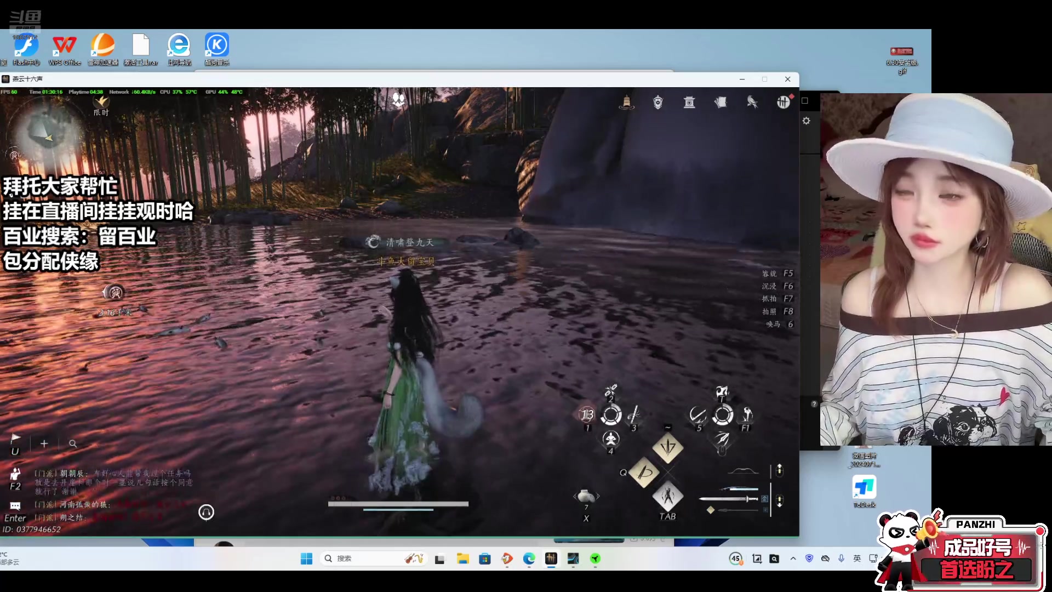Click the diamond stance skill bound to TAB
1052x592 pixels.
pos(668,496)
